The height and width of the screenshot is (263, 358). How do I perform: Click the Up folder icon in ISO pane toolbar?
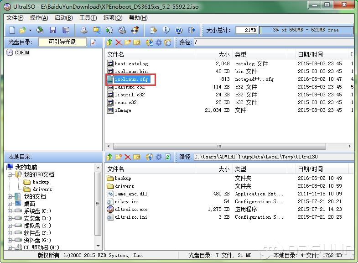click(109, 42)
